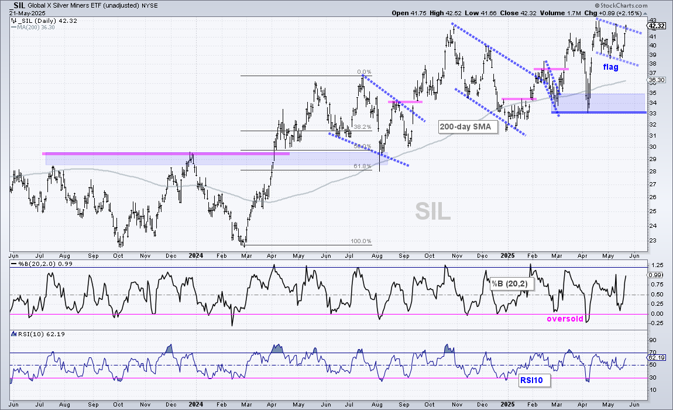Click the RSI(10) 62.19 legend text
Viewport: 673px width, 410px height.
pyautogui.click(x=41, y=334)
